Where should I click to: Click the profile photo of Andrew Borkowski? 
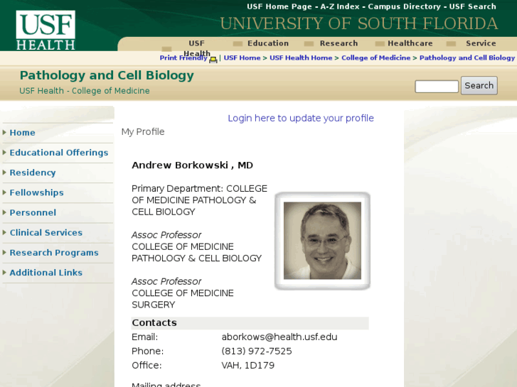point(322,241)
